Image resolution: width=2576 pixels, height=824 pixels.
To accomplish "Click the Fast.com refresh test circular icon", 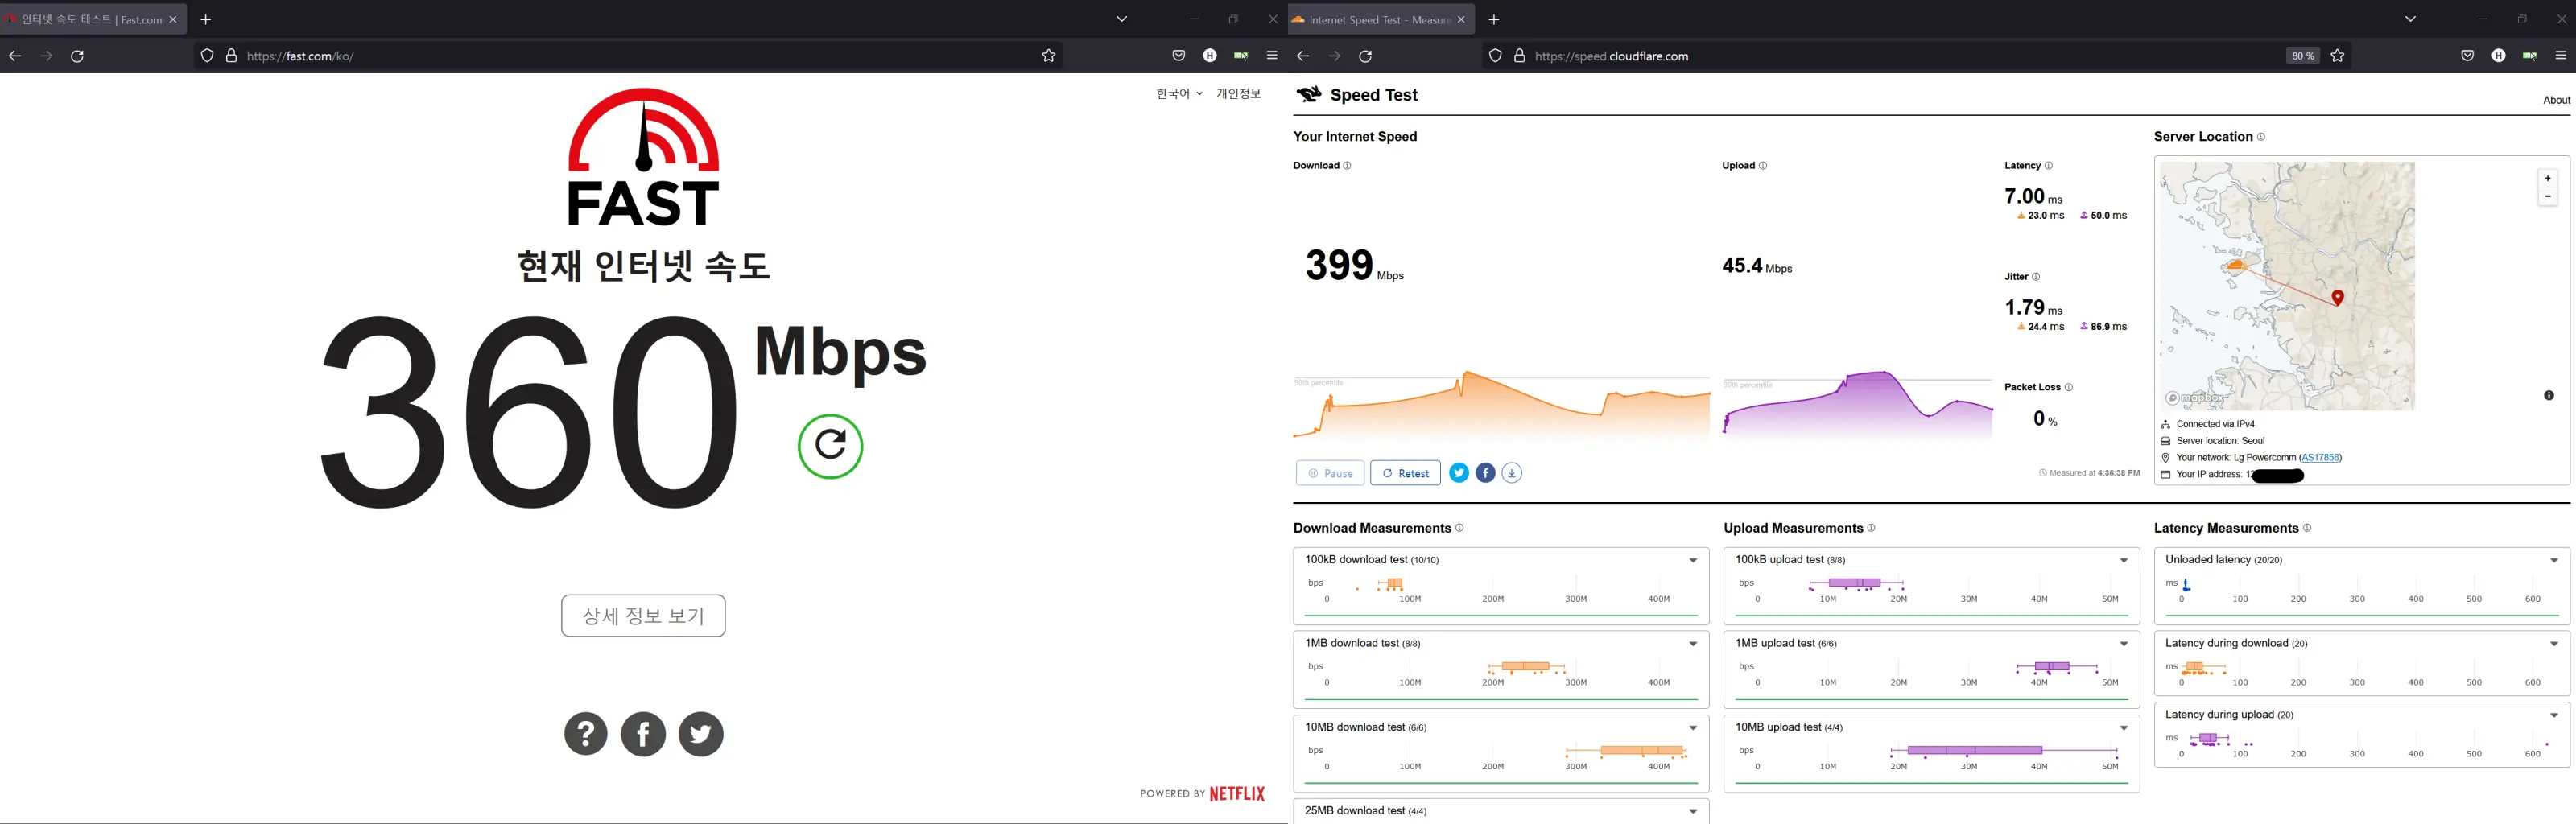I will click(x=830, y=446).
